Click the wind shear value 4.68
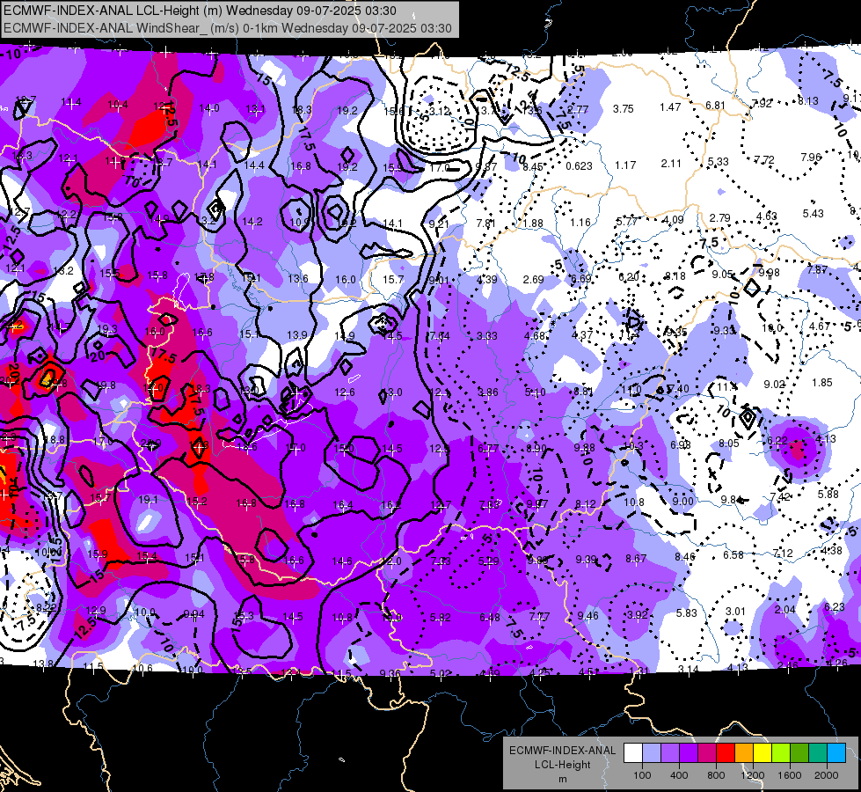This screenshot has height=792, width=861. [535, 335]
